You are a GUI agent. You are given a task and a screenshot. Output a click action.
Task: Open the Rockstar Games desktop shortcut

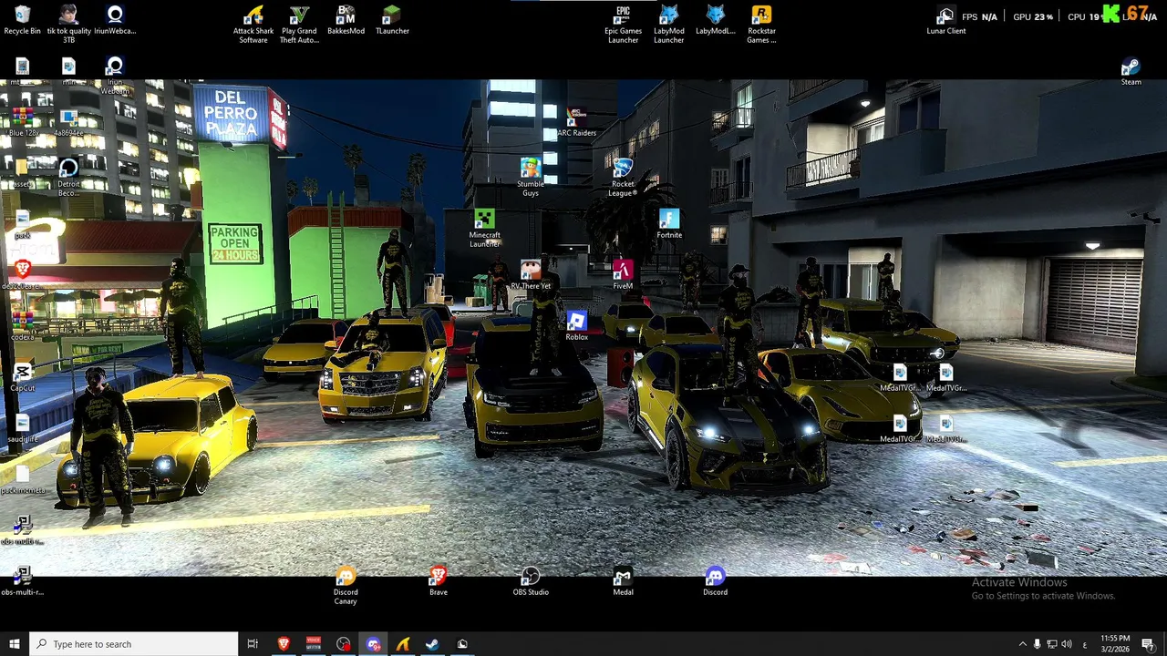pyautogui.click(x=761, y=24)
